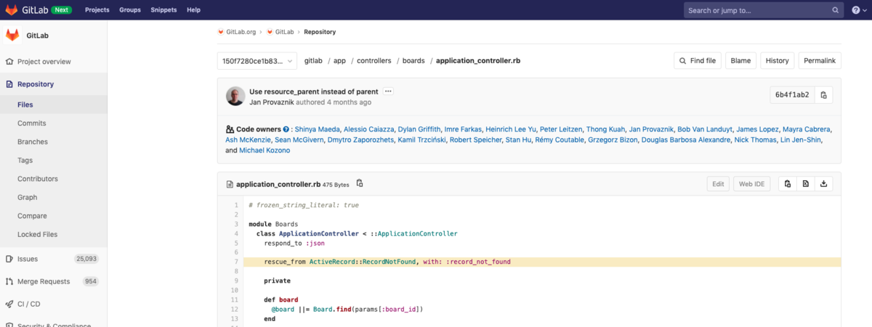
Task: Click the Repository breadcrumb
Action: [320, 32]
